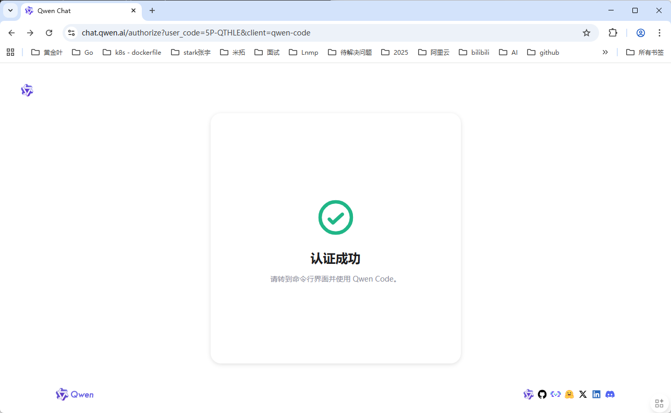
Task: Open the LinkedIn icon link in footer
Action: tap(596, 394)
